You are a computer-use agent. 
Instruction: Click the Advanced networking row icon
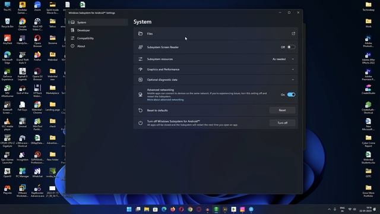(x=140, y=95)
